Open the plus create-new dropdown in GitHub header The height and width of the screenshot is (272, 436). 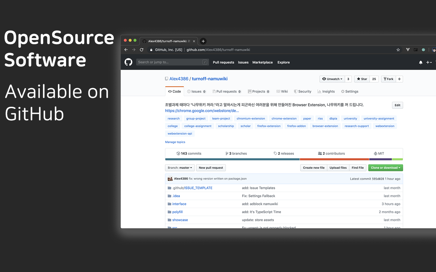tap(429, 62)
